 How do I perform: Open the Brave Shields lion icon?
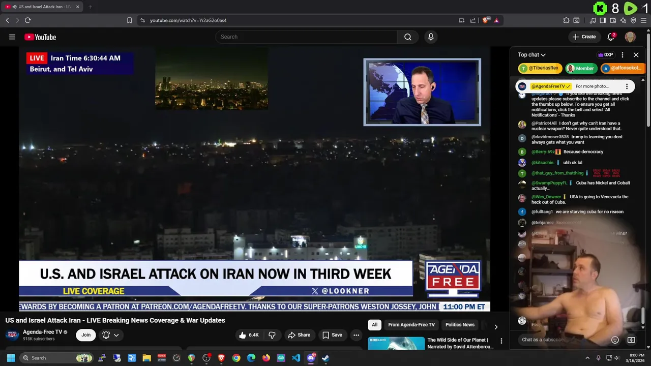(x=486, y=20)
